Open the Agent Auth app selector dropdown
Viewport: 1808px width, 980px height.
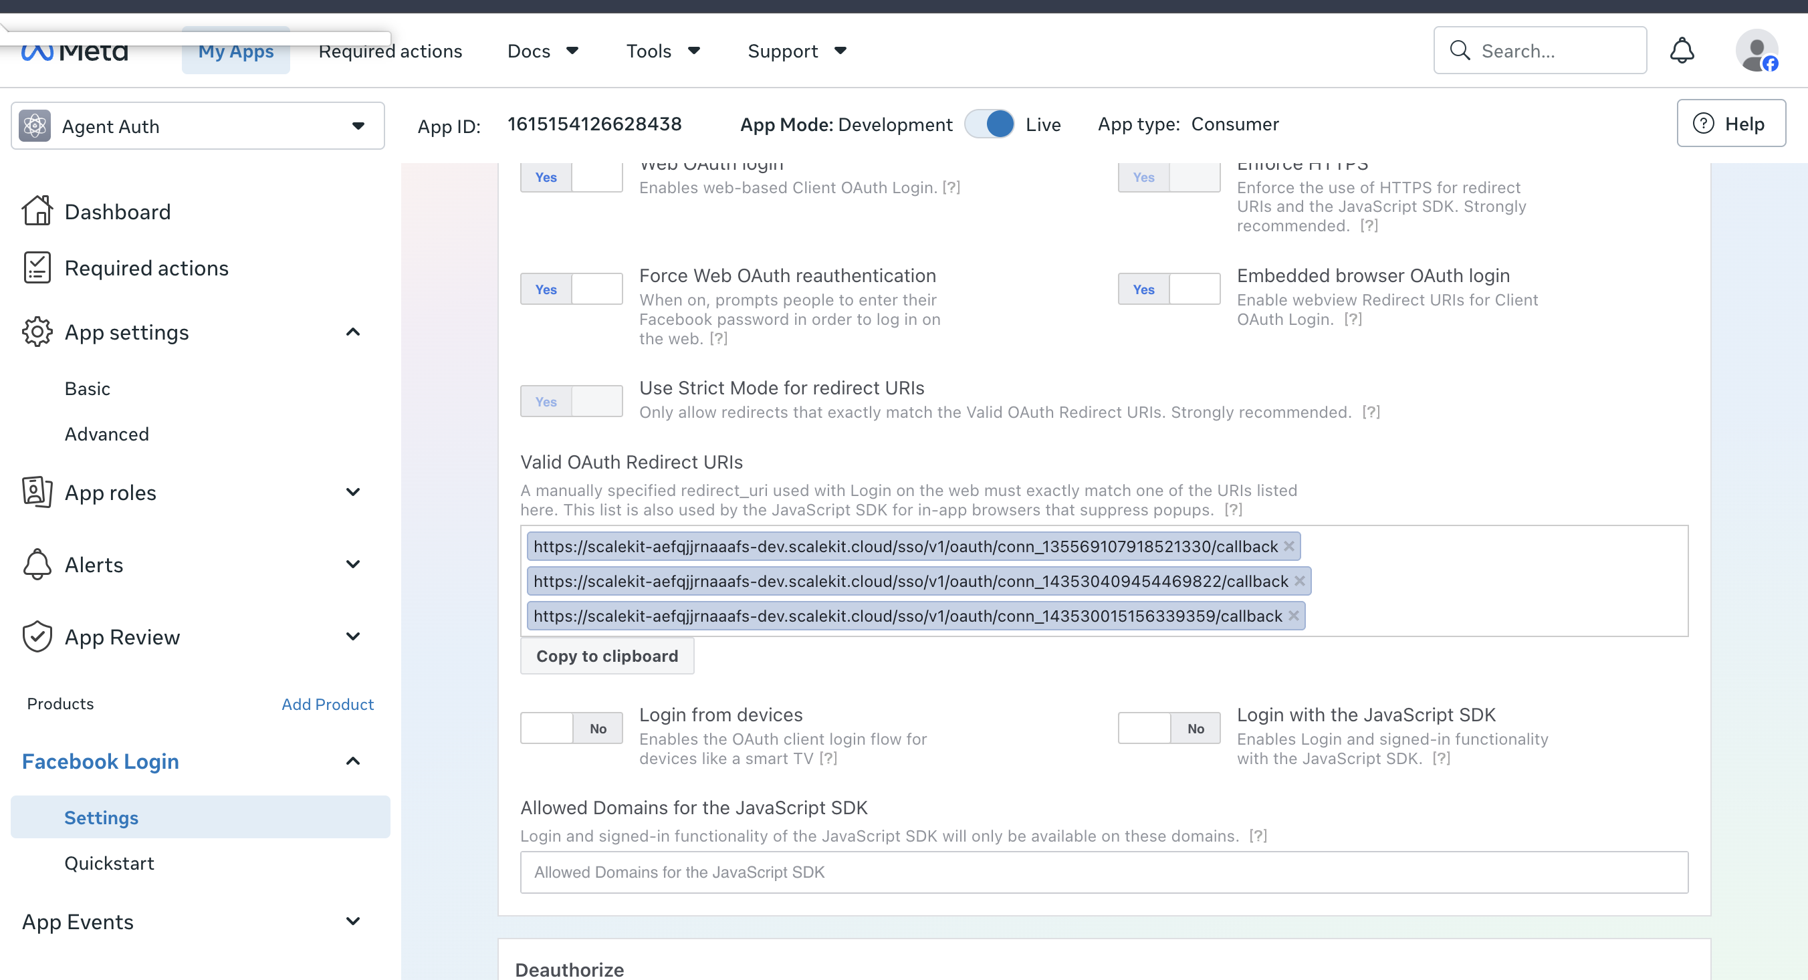(198, 126)
